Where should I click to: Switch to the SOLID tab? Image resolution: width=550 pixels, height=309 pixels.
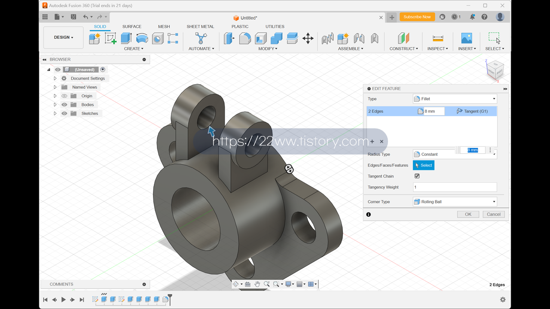click(100, 27)
